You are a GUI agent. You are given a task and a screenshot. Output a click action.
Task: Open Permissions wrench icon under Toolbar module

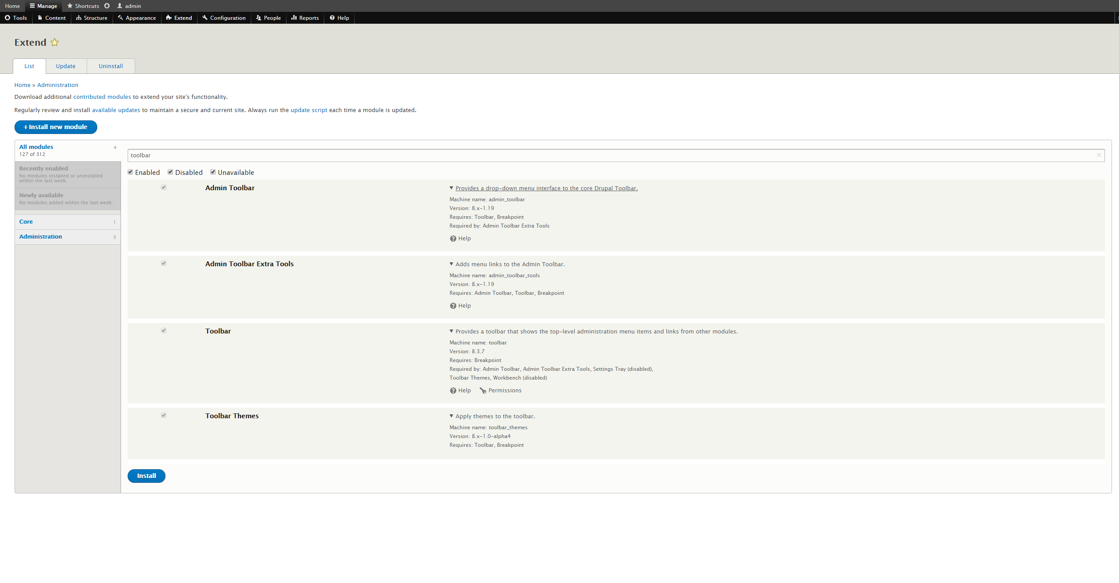tap(483, 391)
